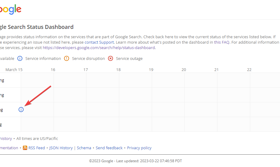280x167 pixels.
Task: Select the March 15 date header
Action: coord(14,70)
